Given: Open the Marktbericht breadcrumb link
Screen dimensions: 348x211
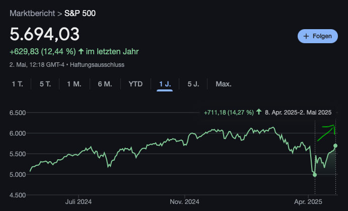Looking at the screenshot, I should [x=32, y=13].
